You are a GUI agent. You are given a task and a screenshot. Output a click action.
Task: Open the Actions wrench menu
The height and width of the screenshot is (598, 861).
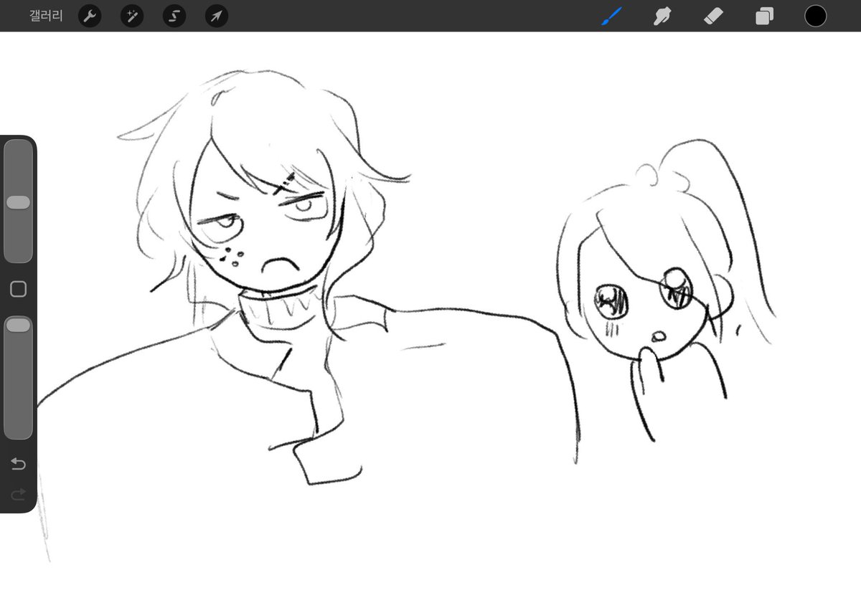pos(90,16)
